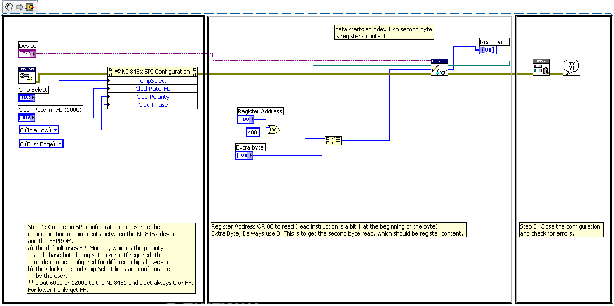This screenshot has width=614, height=306.
Task: Click the Register Address label
Action: (x=260, y=111)
